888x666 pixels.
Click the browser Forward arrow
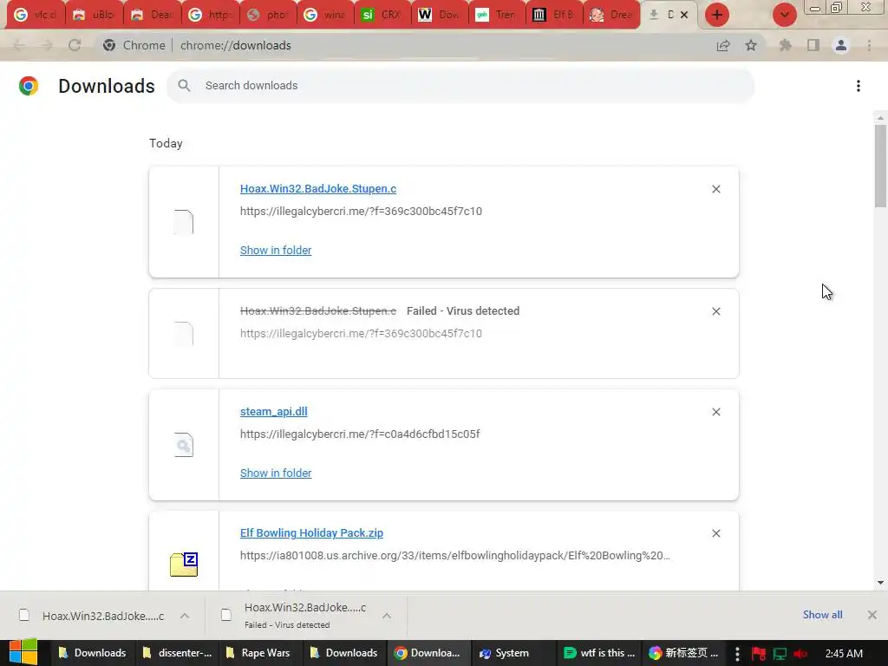pyautogui.click(x=47, y=45)
